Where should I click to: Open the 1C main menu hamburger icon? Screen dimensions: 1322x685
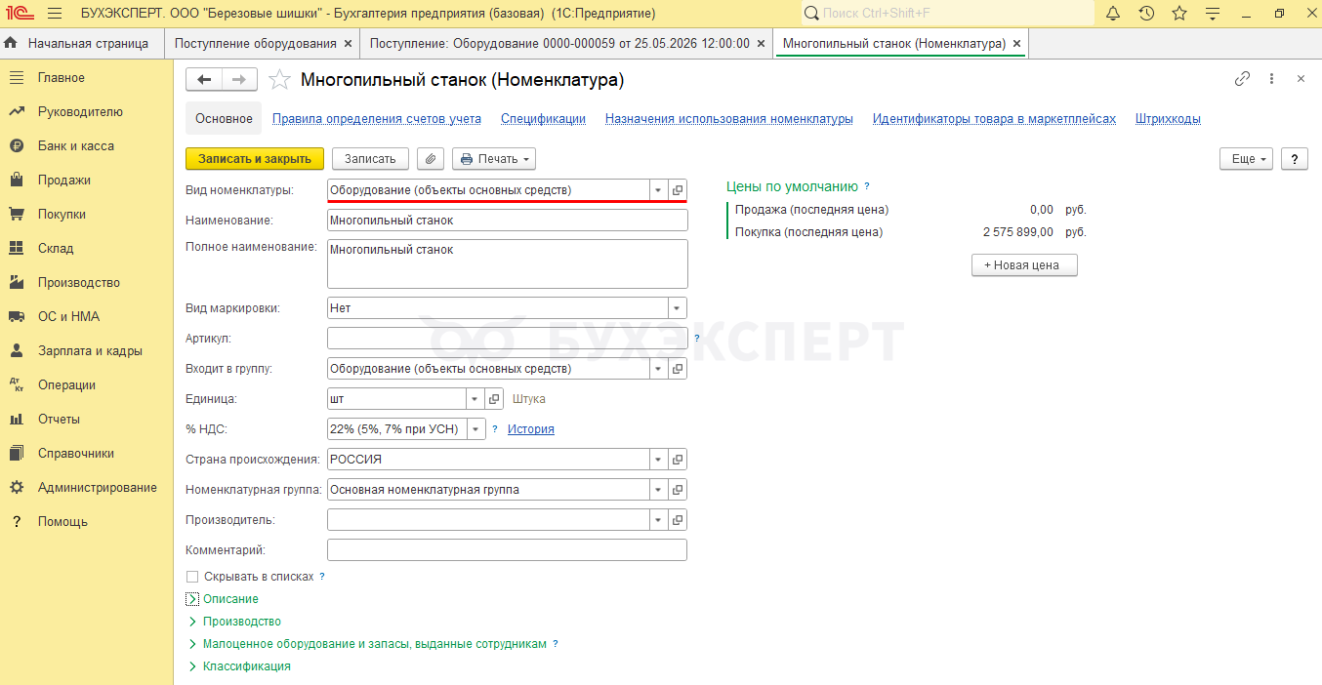point(54,14)
